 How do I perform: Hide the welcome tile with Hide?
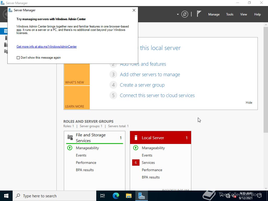tap(249, 103)
